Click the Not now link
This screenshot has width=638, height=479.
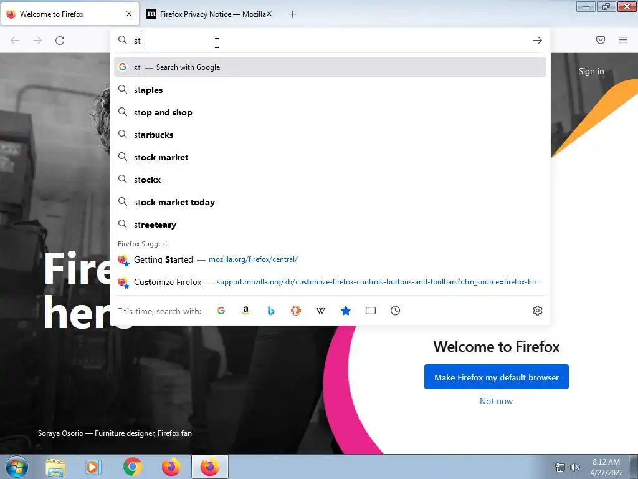pyautogui.click(x=496, y=401)
